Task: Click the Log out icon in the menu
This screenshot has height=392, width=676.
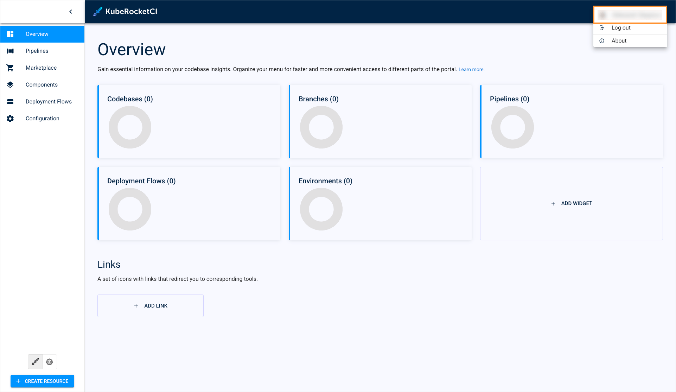Action: pyautogui.click(x=602, y=28)
